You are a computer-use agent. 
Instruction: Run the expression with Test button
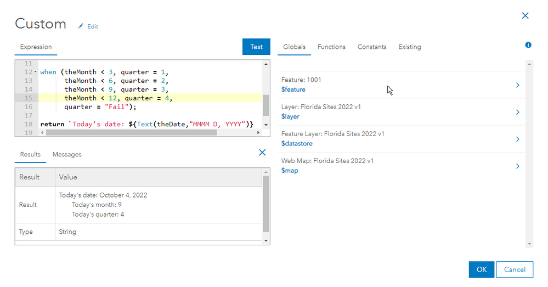tap(256, 47)
